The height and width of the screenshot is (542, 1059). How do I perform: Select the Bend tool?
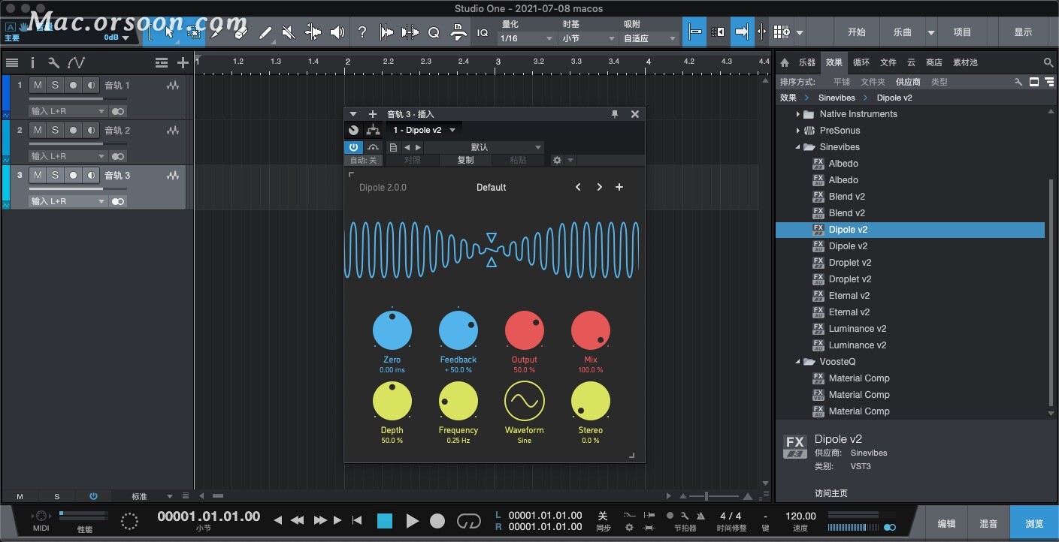(313, 32)
